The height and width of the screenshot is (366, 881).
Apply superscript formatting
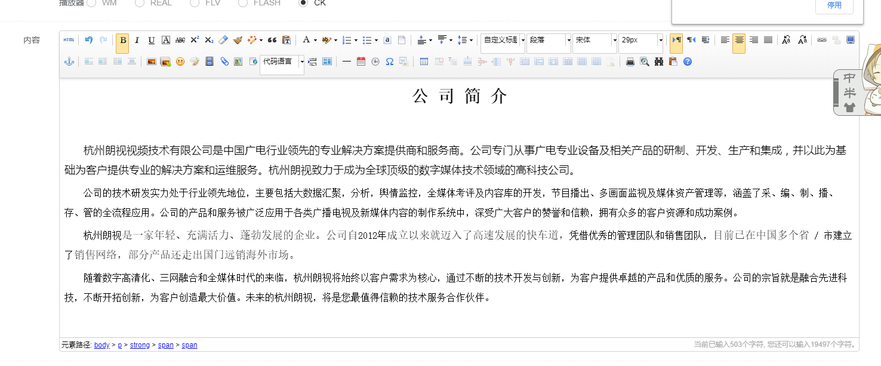pos(195,40)
